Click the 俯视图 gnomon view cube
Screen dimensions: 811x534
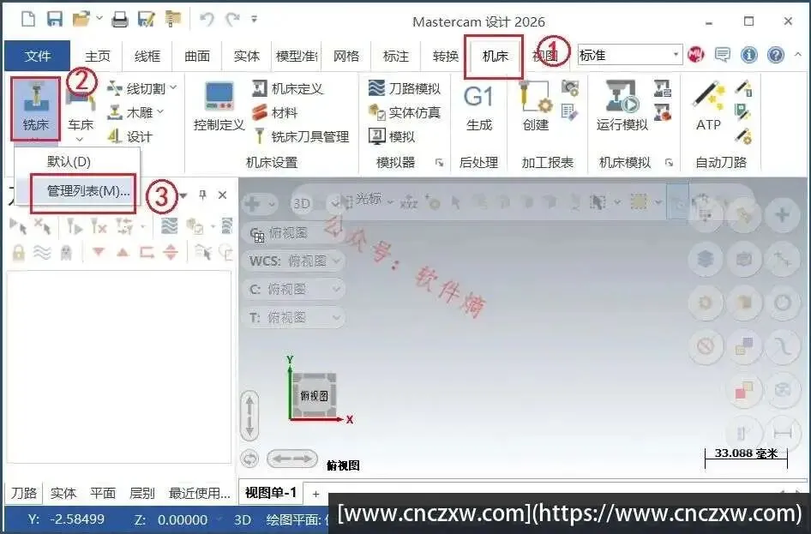(x=314, y=395)
